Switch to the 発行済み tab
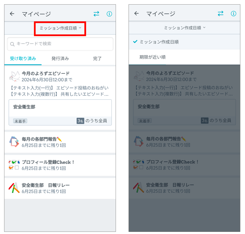This screenshot has width=245, height=234. pyautogui.click(x=60, y=59)
